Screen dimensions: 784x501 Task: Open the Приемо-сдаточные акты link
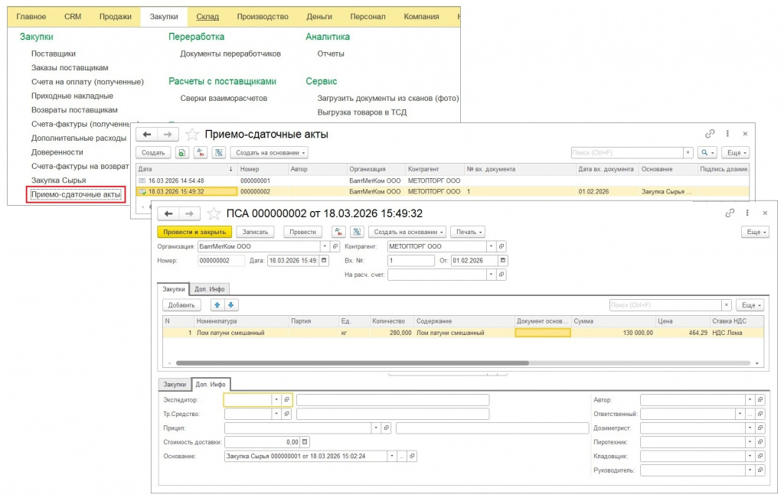76,194
